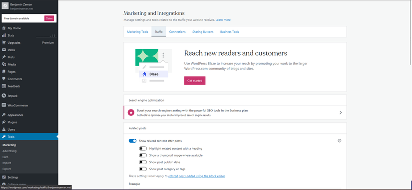412x190 pixels.
Task: Follow the Learn more link
Action: pos(223,20)
